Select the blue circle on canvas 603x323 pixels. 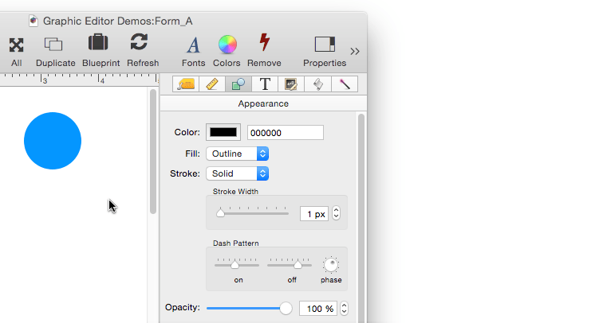click(53, 141)
